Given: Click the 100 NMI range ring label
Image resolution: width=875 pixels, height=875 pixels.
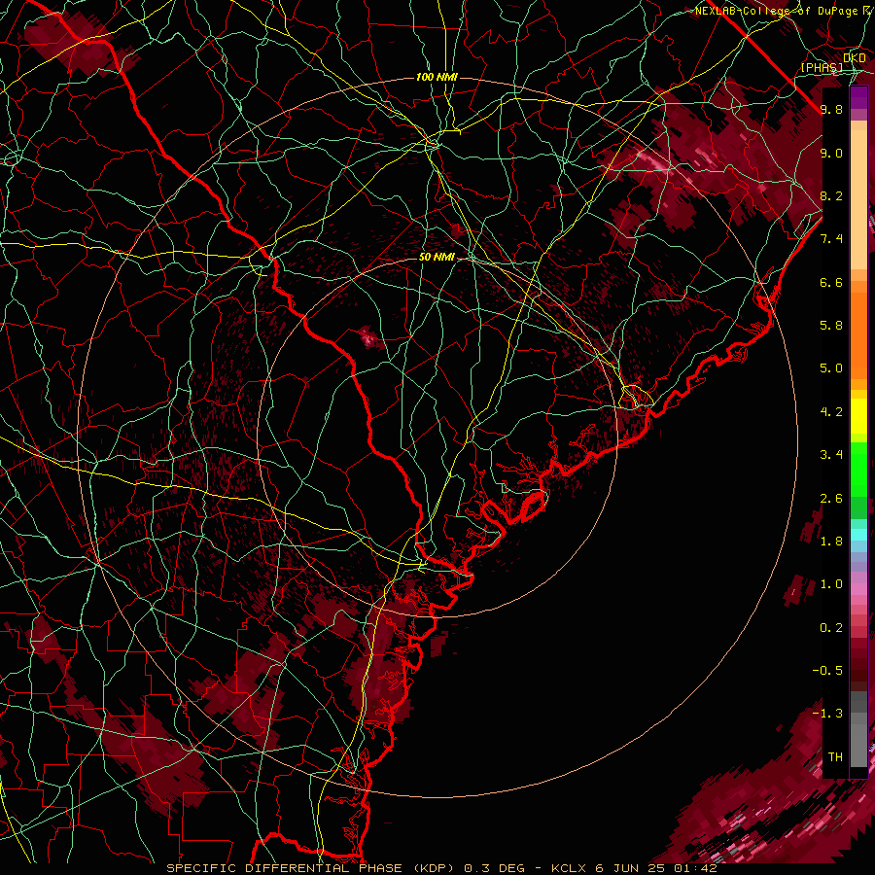Looking at the screenshot, I should coord(436,77).
